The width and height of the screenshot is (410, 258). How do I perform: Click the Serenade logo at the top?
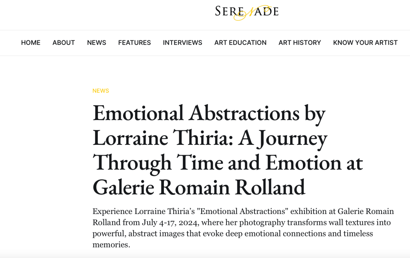tap(246, 12)
